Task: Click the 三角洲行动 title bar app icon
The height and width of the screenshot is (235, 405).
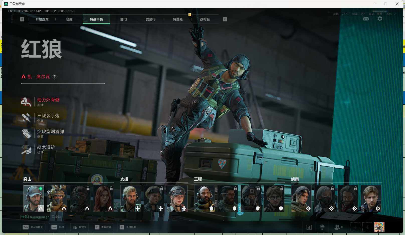Action: click(x=6, y=4)
